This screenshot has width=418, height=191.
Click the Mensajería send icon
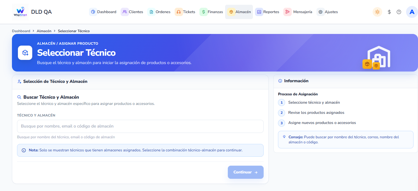pos(288,12)
